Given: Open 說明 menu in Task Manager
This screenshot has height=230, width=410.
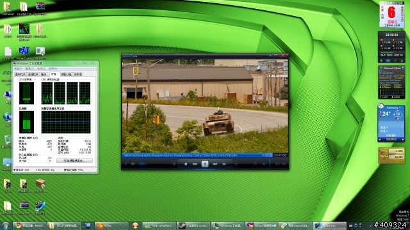Looking at the screenshot, I should tap(53, 68).
